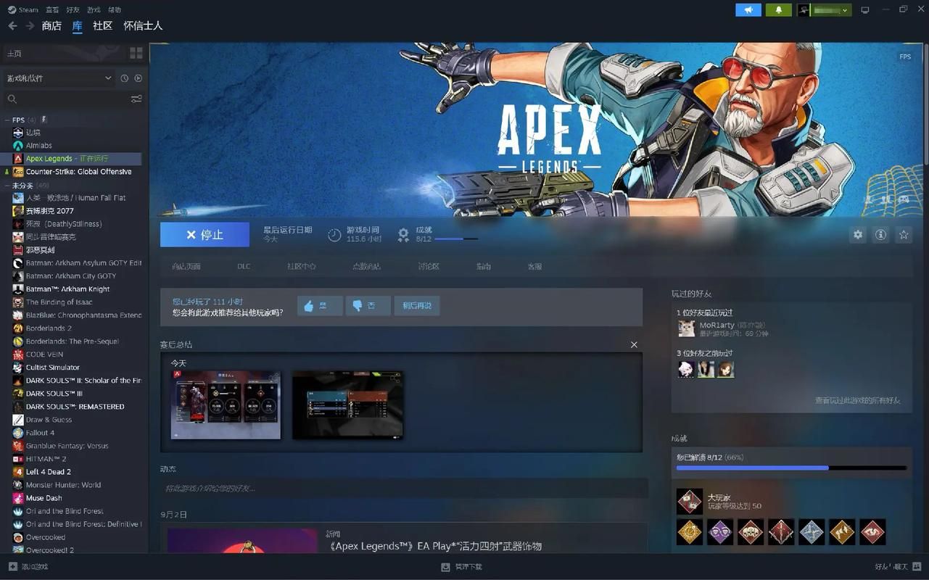Go to the Store tab
This screenshot has width=929, height=580.
[51, 26]
